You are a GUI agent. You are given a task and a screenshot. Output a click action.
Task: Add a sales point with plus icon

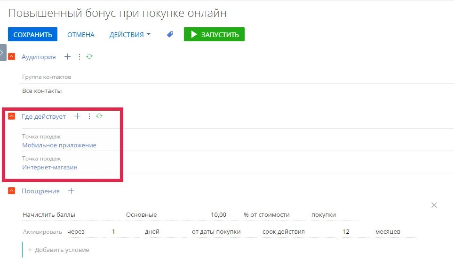click(77, 116)
